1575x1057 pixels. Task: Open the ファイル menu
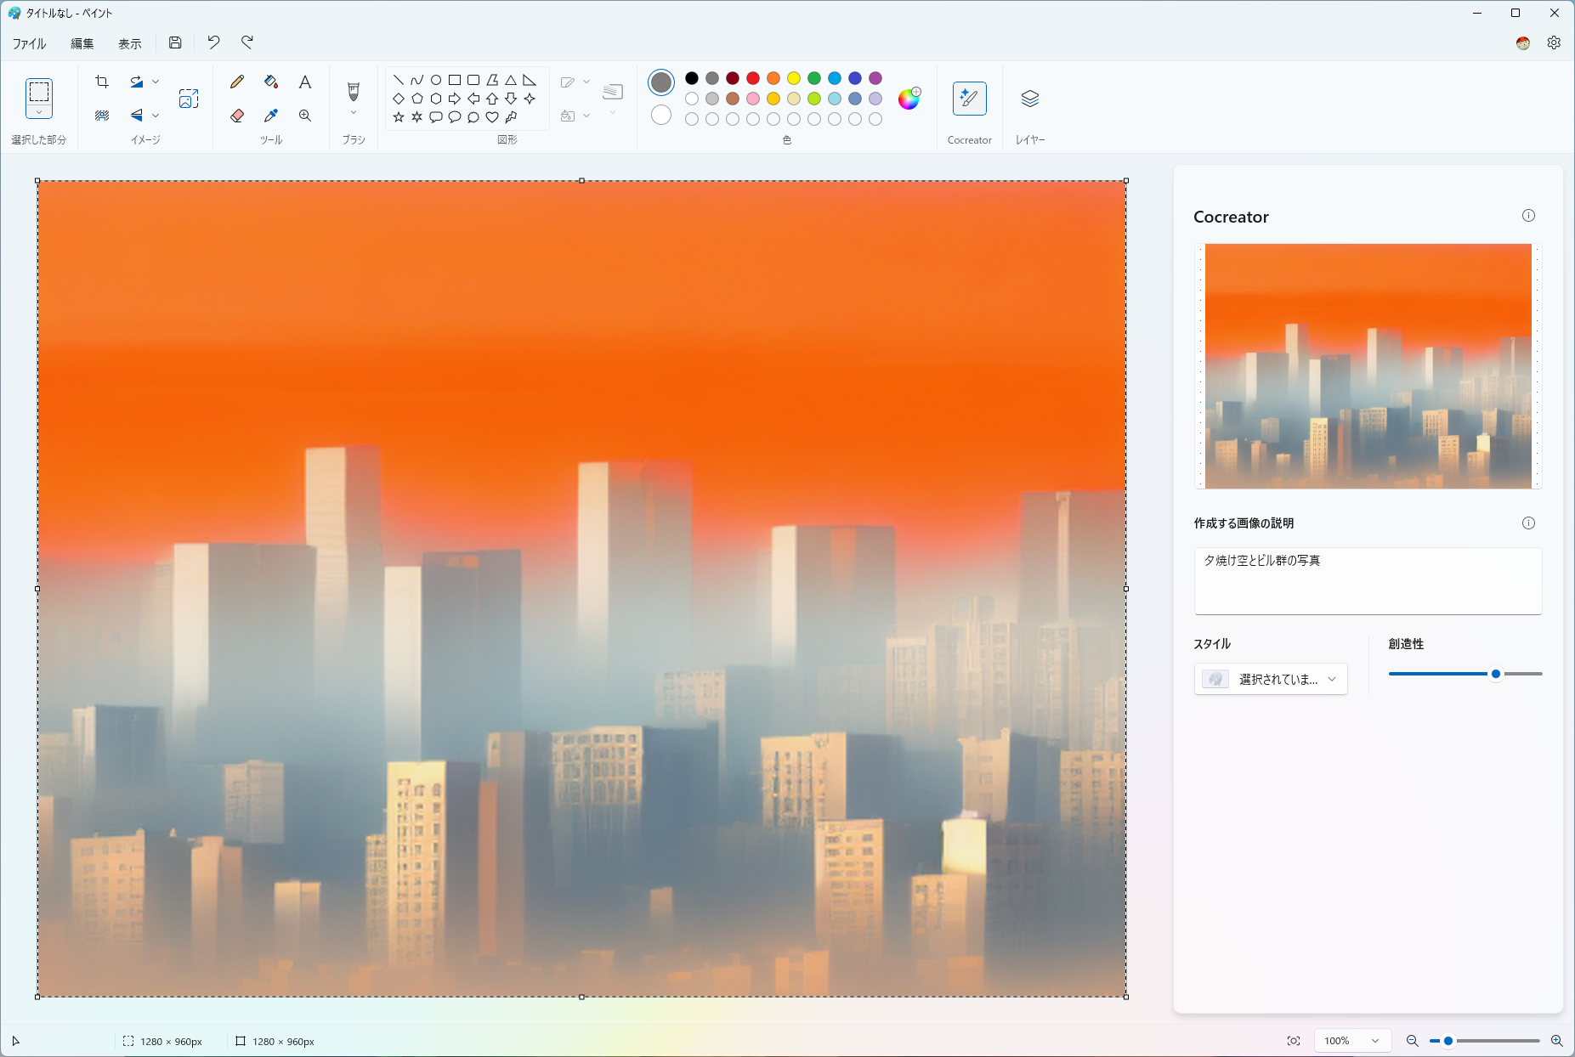point(29,42)
